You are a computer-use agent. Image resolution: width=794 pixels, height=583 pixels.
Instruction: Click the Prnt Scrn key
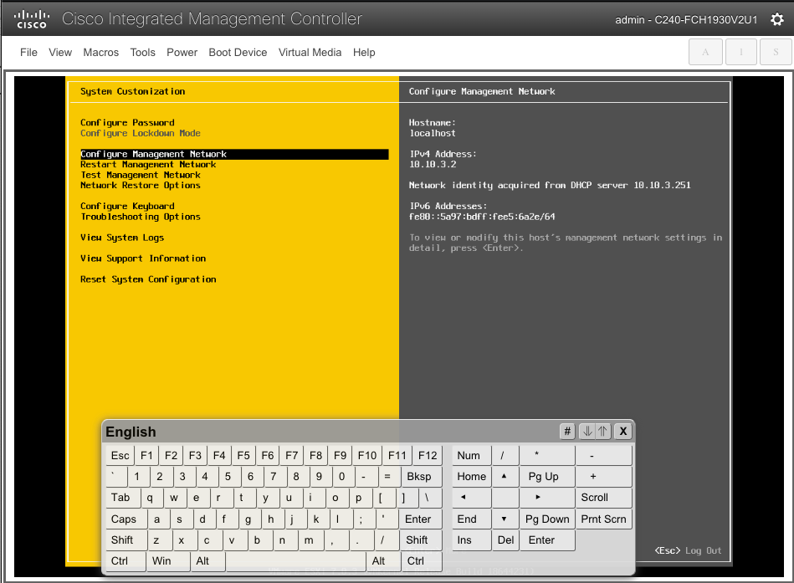pyautogui.click(x=603, y=519)
